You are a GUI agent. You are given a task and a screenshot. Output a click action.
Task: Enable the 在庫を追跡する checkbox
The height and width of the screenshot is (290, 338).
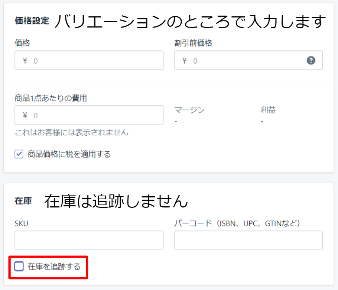point(19,266)
